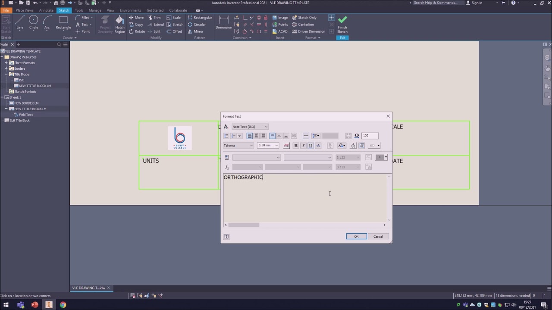
Task: Select the Dimension tool
Action: [224, 22]
